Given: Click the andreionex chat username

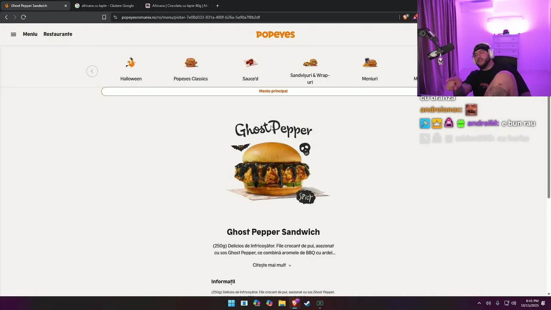Looking at the screenshot, I should coord(441,110).
